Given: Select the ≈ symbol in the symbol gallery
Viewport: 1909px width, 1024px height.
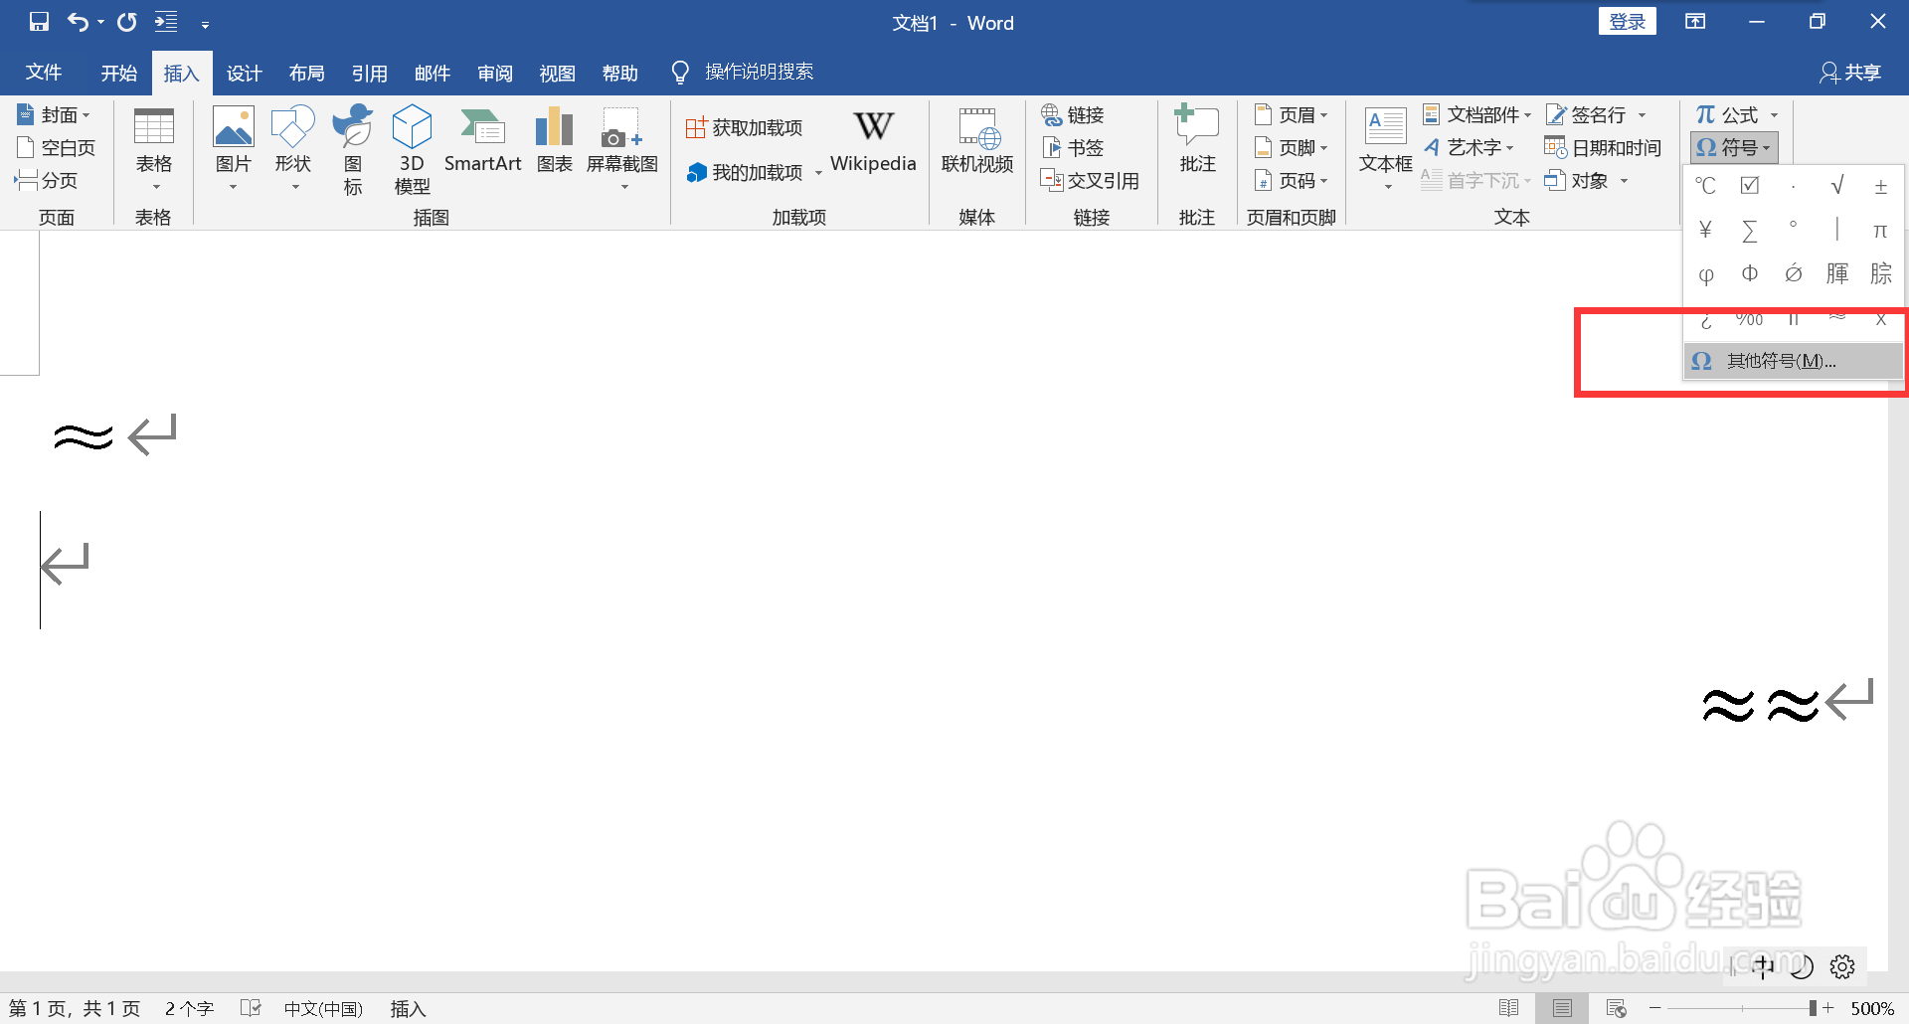Looking at the screenshot, I should tap(1837, 318).
